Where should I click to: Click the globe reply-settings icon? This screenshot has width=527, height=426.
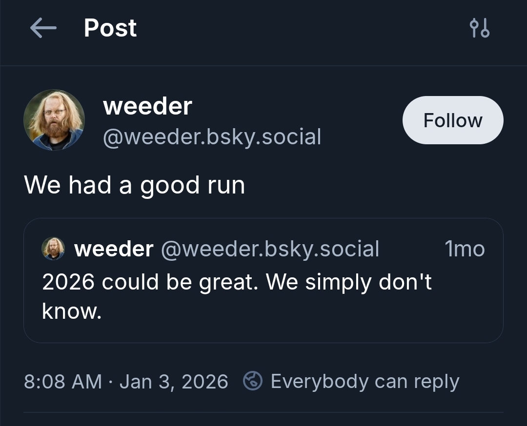253,381
